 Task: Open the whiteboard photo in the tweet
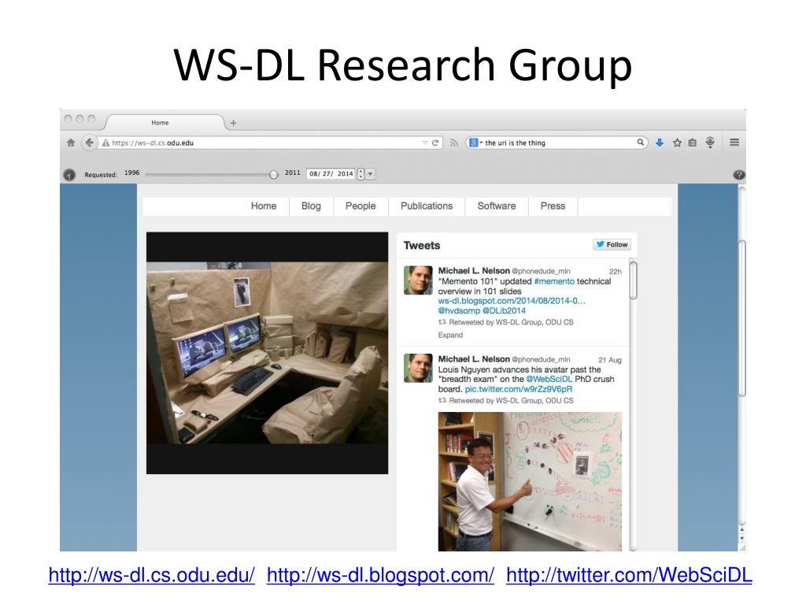pyautogui.click(x=530, y=481)
